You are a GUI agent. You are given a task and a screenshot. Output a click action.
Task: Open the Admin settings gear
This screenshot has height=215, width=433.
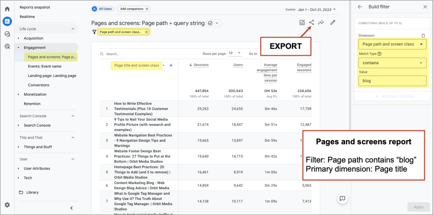(x=7, y=205)
